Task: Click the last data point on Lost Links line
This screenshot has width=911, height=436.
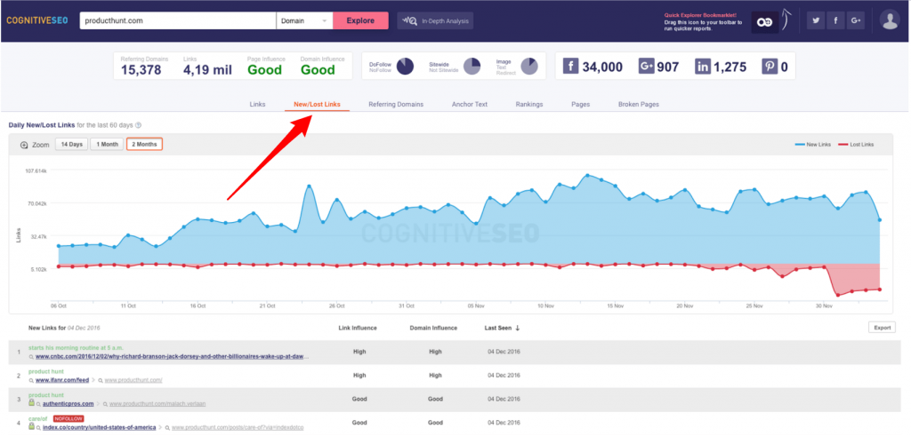Action: pos(880,289)
